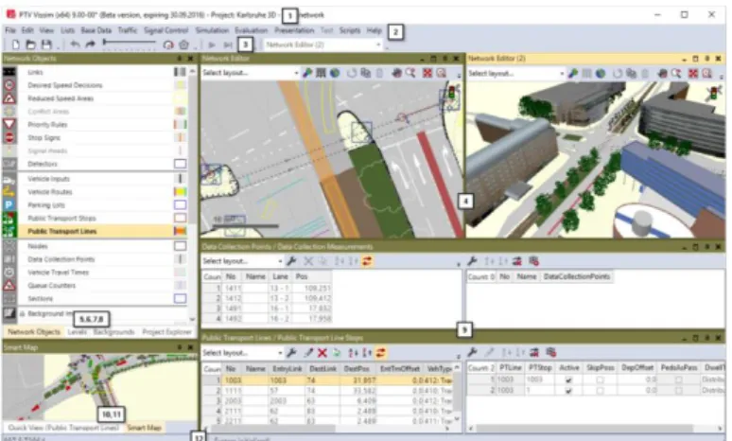Click the Open folder icon in toolbar
Viewport: 732px width, 441px height.
pos(31,44)
